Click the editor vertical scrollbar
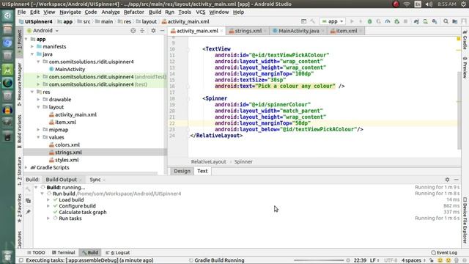This screenshot has height=264, width=469. click(459, 111)
